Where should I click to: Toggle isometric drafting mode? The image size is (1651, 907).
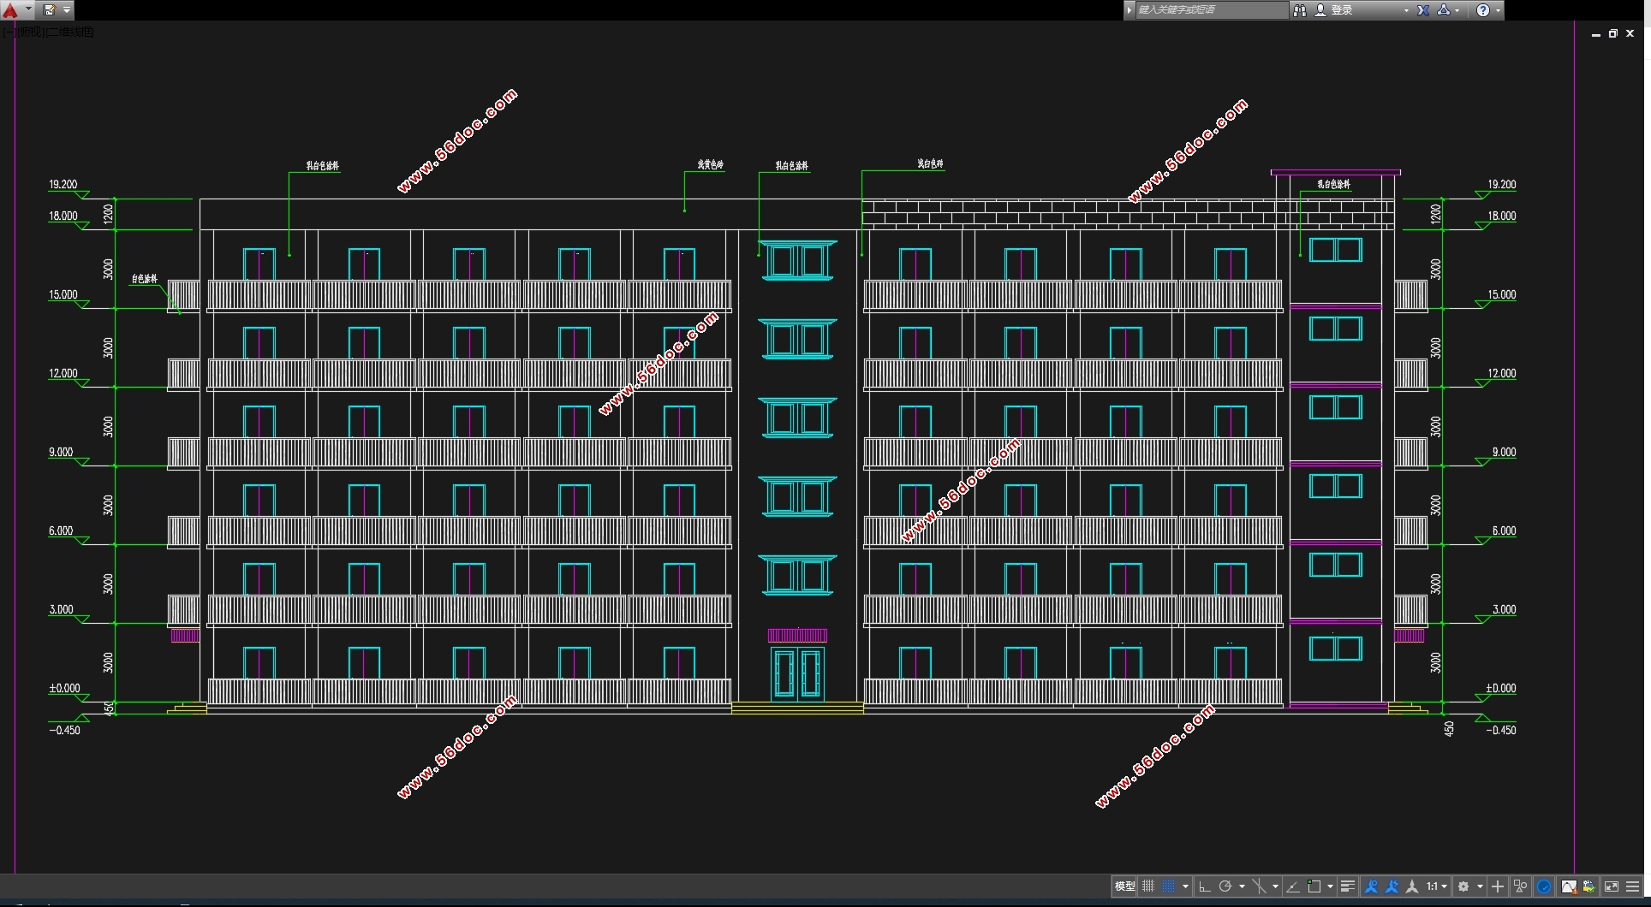[1259, 886]
